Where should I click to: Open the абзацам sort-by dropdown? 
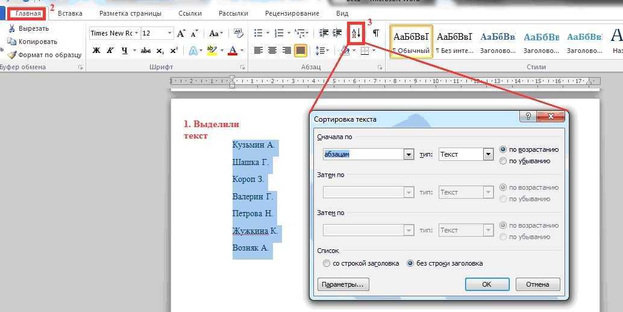click(x=409, y=154)
